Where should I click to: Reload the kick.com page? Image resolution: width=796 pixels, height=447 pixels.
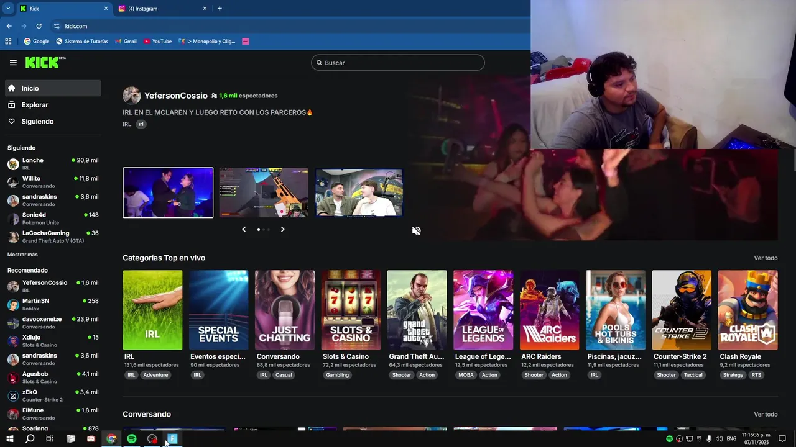pos(39,26)
